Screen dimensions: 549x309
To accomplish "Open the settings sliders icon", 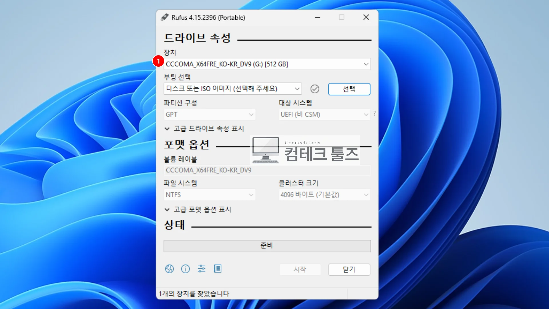I will pyautogui.click(x=201, y=269).
